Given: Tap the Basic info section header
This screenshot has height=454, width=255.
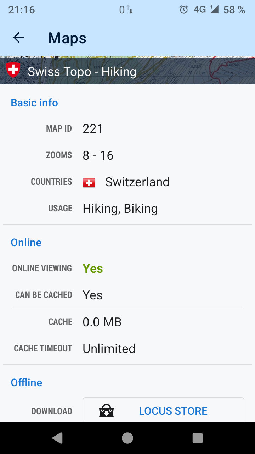Looking at the screenshot, I should tap(34, 103).
